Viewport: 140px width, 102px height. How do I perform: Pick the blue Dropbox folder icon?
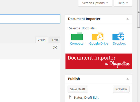tap(118, 36)
